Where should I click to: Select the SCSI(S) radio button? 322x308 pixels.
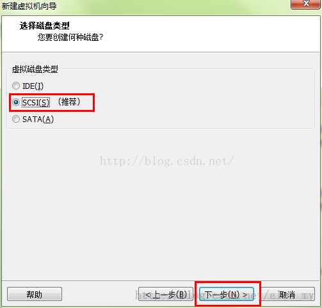click(16, 102)
